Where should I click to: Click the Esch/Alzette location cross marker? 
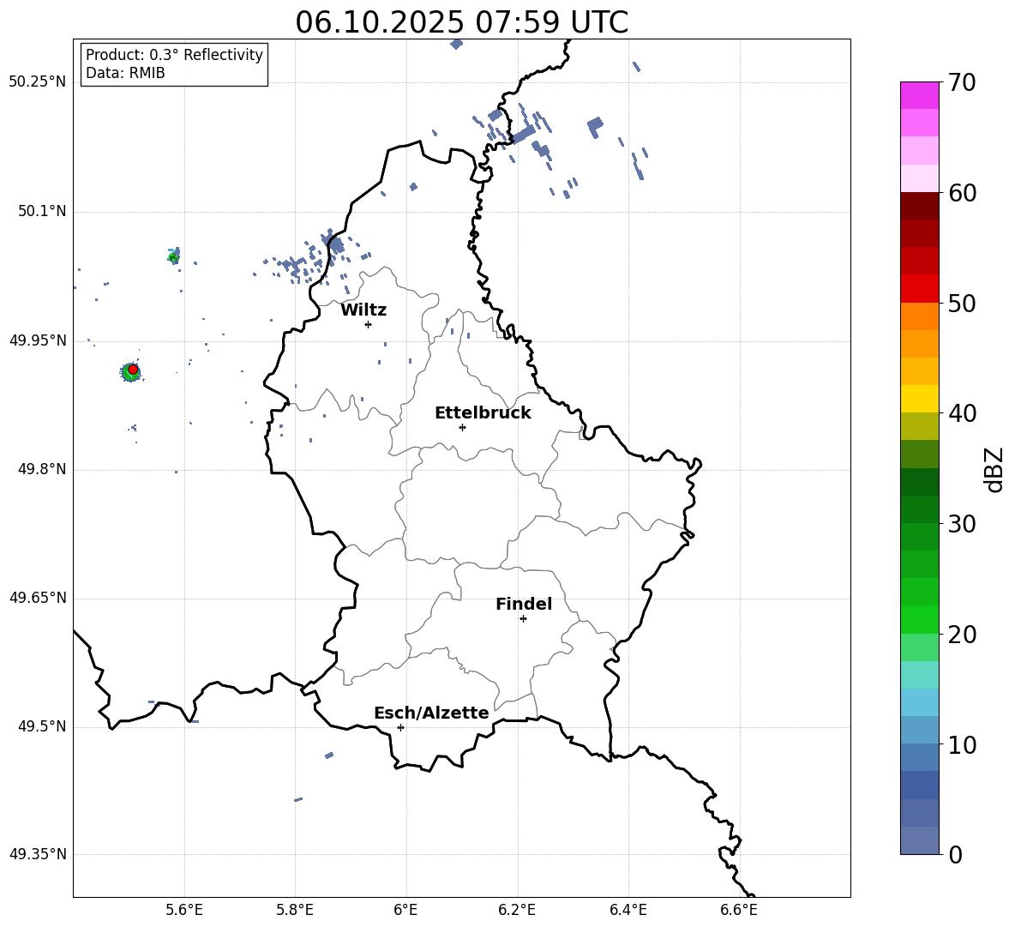pos(400,727)
